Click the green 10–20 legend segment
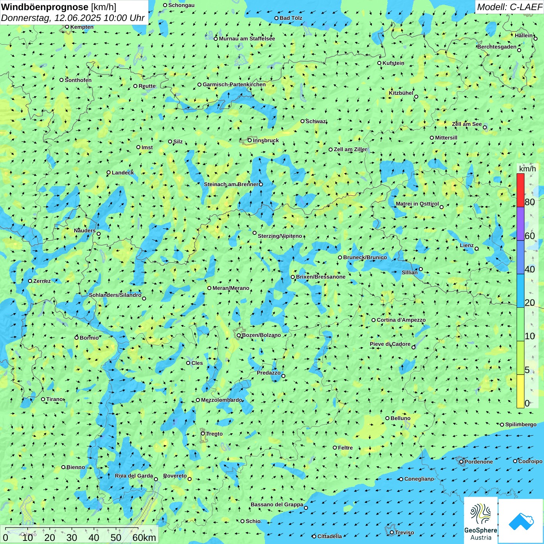This screenshot has height=544, width=544. click(x=520, y=324)
